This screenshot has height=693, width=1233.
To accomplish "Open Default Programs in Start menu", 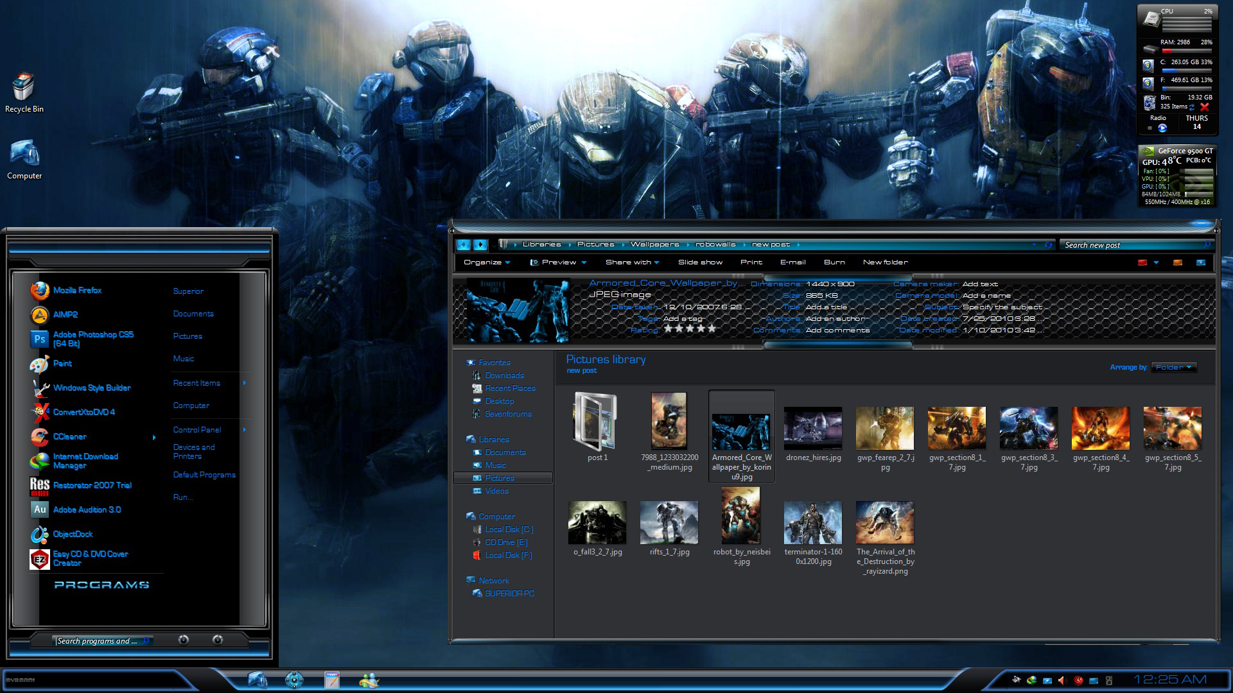I will (x=204, y=475).
